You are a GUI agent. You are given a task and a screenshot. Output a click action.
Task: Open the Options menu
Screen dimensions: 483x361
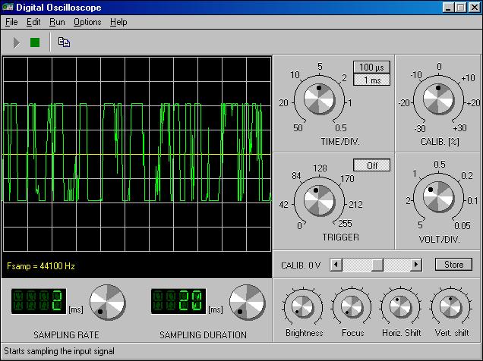click(87, 22)
